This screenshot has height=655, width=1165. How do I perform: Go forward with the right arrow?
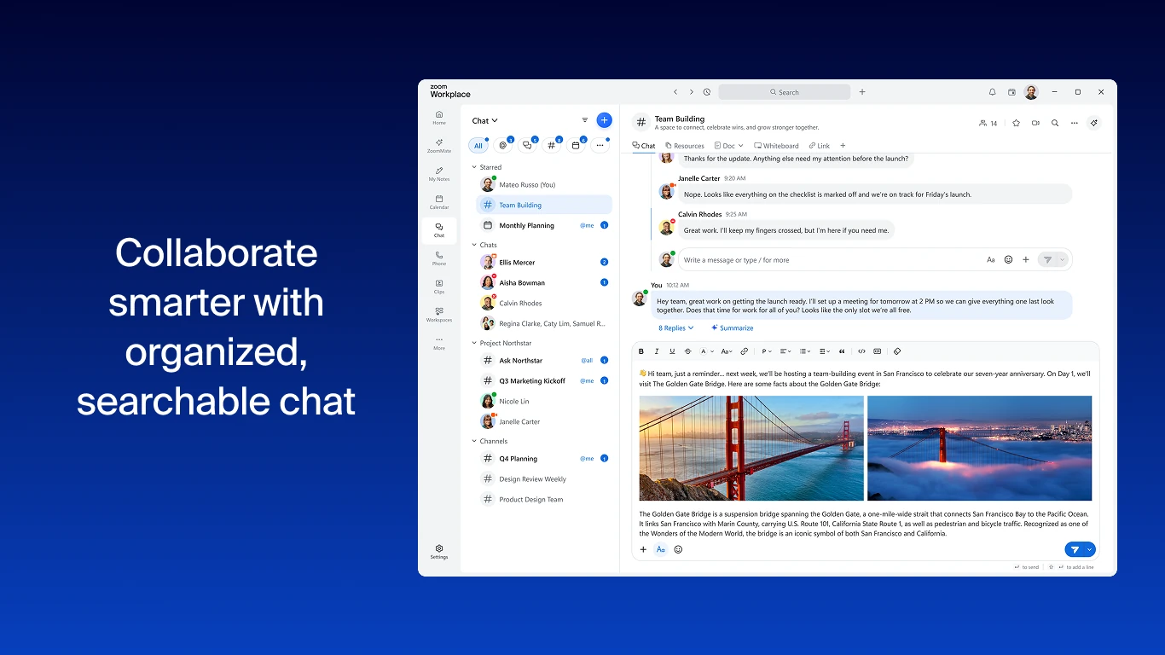(692, 92)
